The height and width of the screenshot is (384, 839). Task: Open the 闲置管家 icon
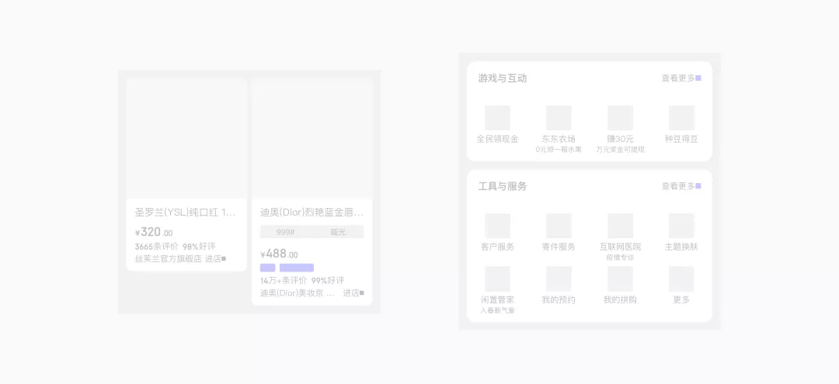(497, 278)
